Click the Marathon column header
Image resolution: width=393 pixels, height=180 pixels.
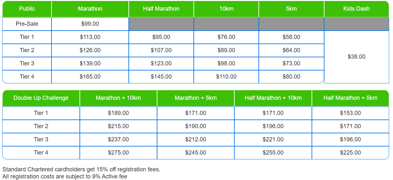pyautogui.click(x=90, y=9)
